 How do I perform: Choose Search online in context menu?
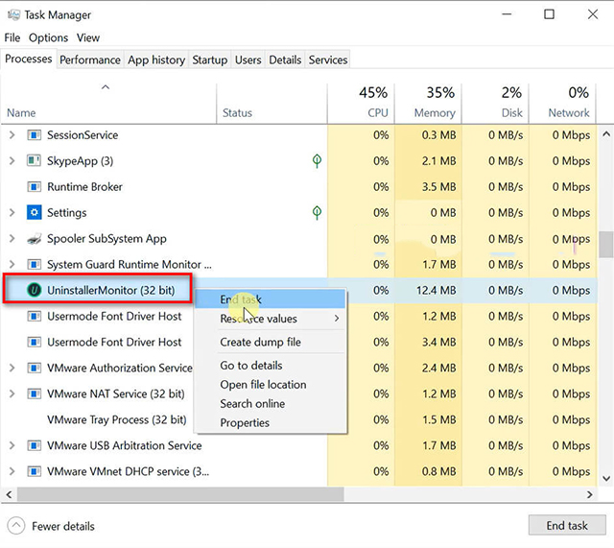click(271, 403)
